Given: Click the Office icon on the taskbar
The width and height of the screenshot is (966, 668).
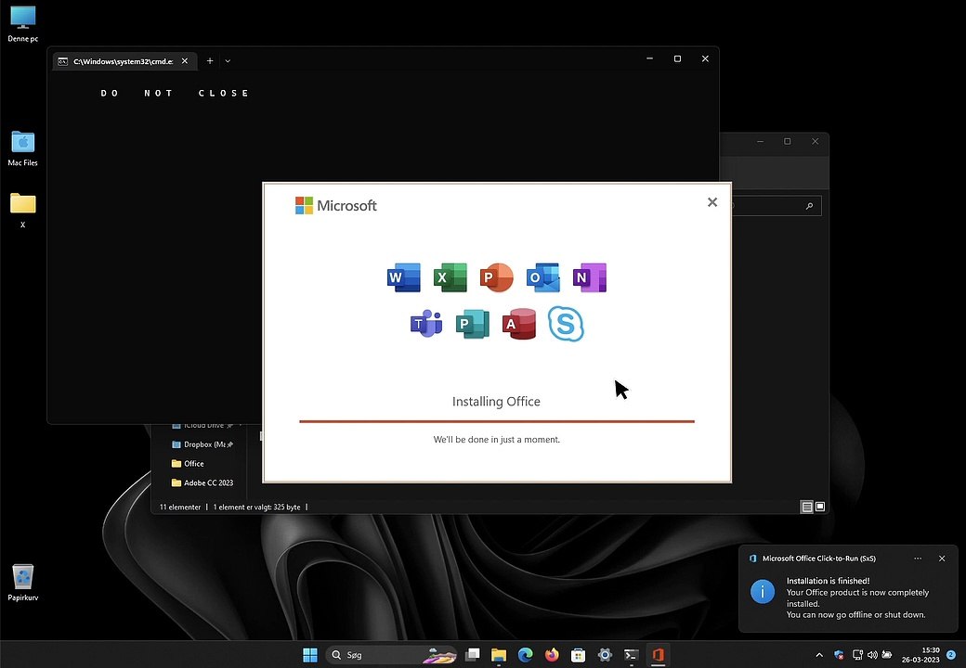Looking at the screenshot, I should point(658,655).
